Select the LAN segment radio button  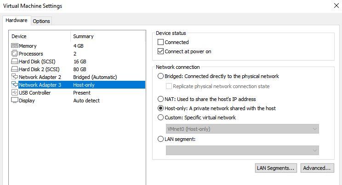[x=160, y=139]
